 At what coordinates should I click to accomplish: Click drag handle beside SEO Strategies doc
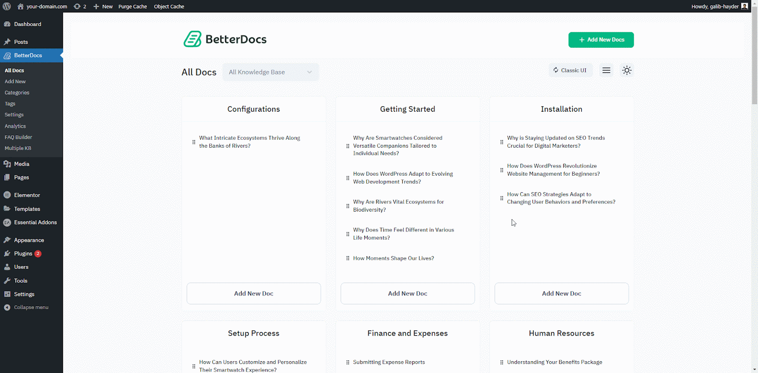tap(502, 198)
